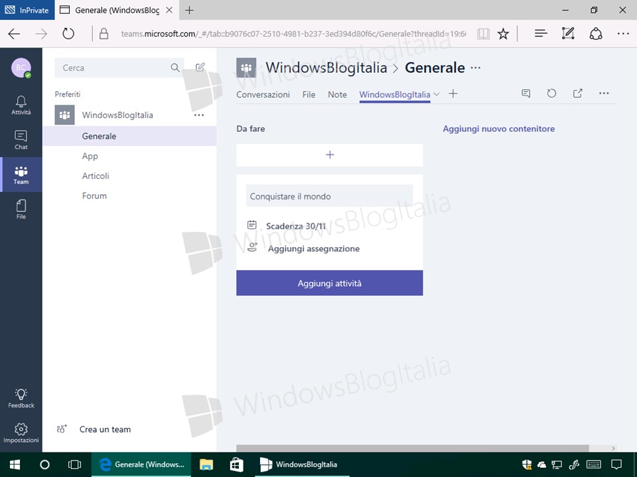Screen dimensions: 637x477
Task: Open Impostazioni settings gear
Action: click(21, 433)
